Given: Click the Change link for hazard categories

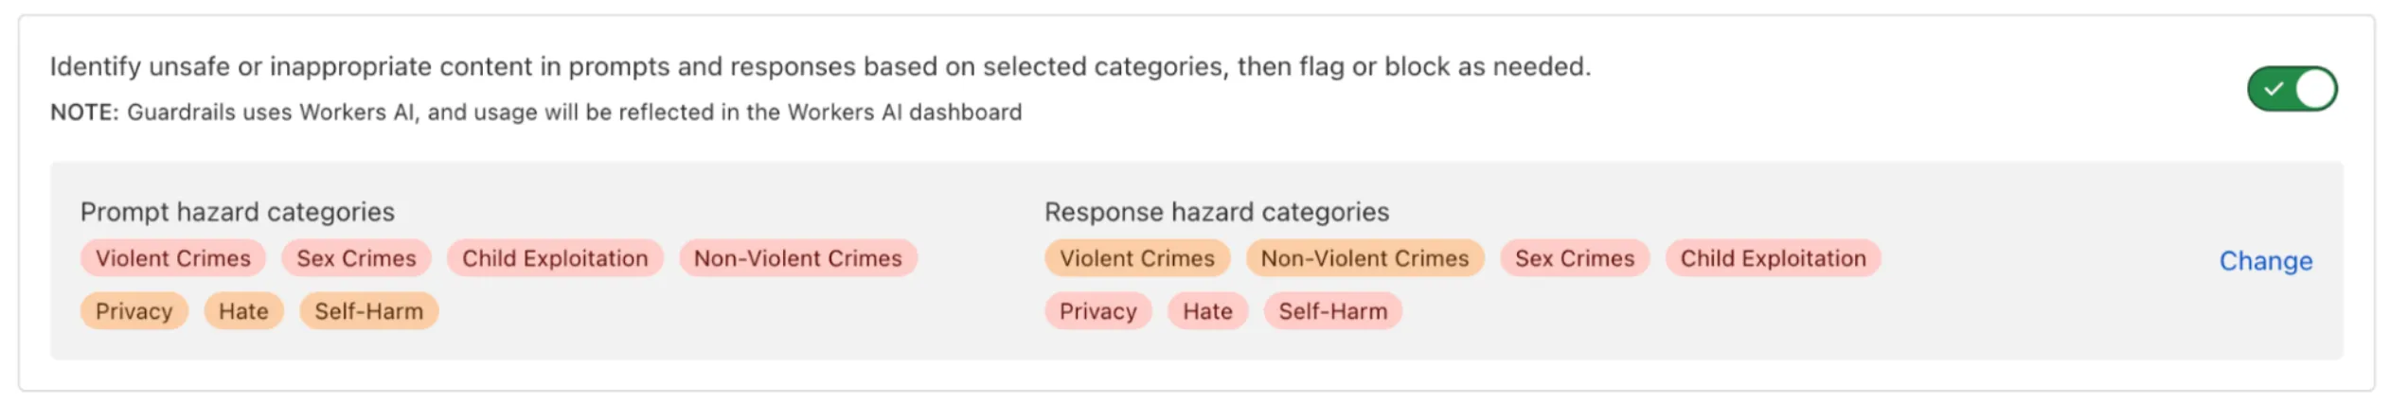Looking at the screenshot, I should tap(2264, 261).
